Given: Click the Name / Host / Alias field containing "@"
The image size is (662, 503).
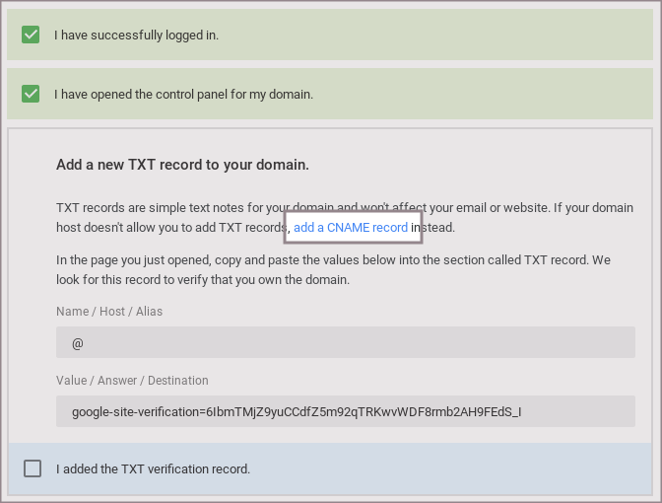Looking at the screenshot, I should pos(345,342).
